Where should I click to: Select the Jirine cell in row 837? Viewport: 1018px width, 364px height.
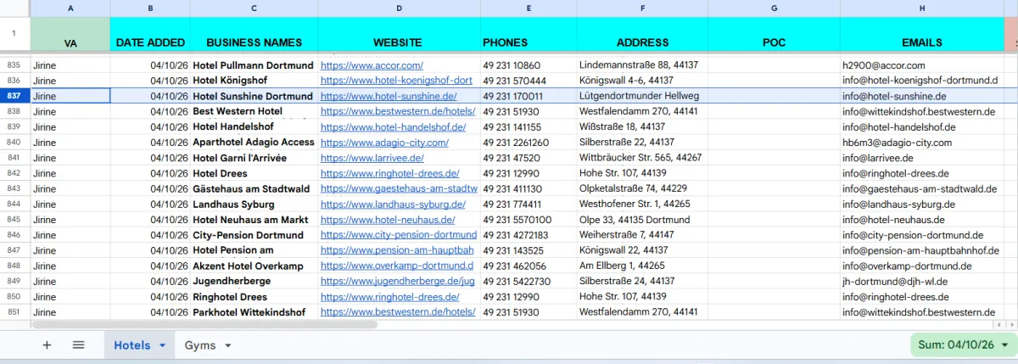(70, 96)
